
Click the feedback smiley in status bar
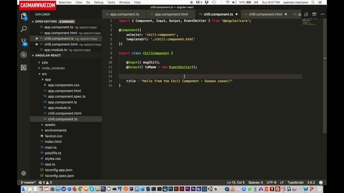pyautogui.click(x=321, y=182)
